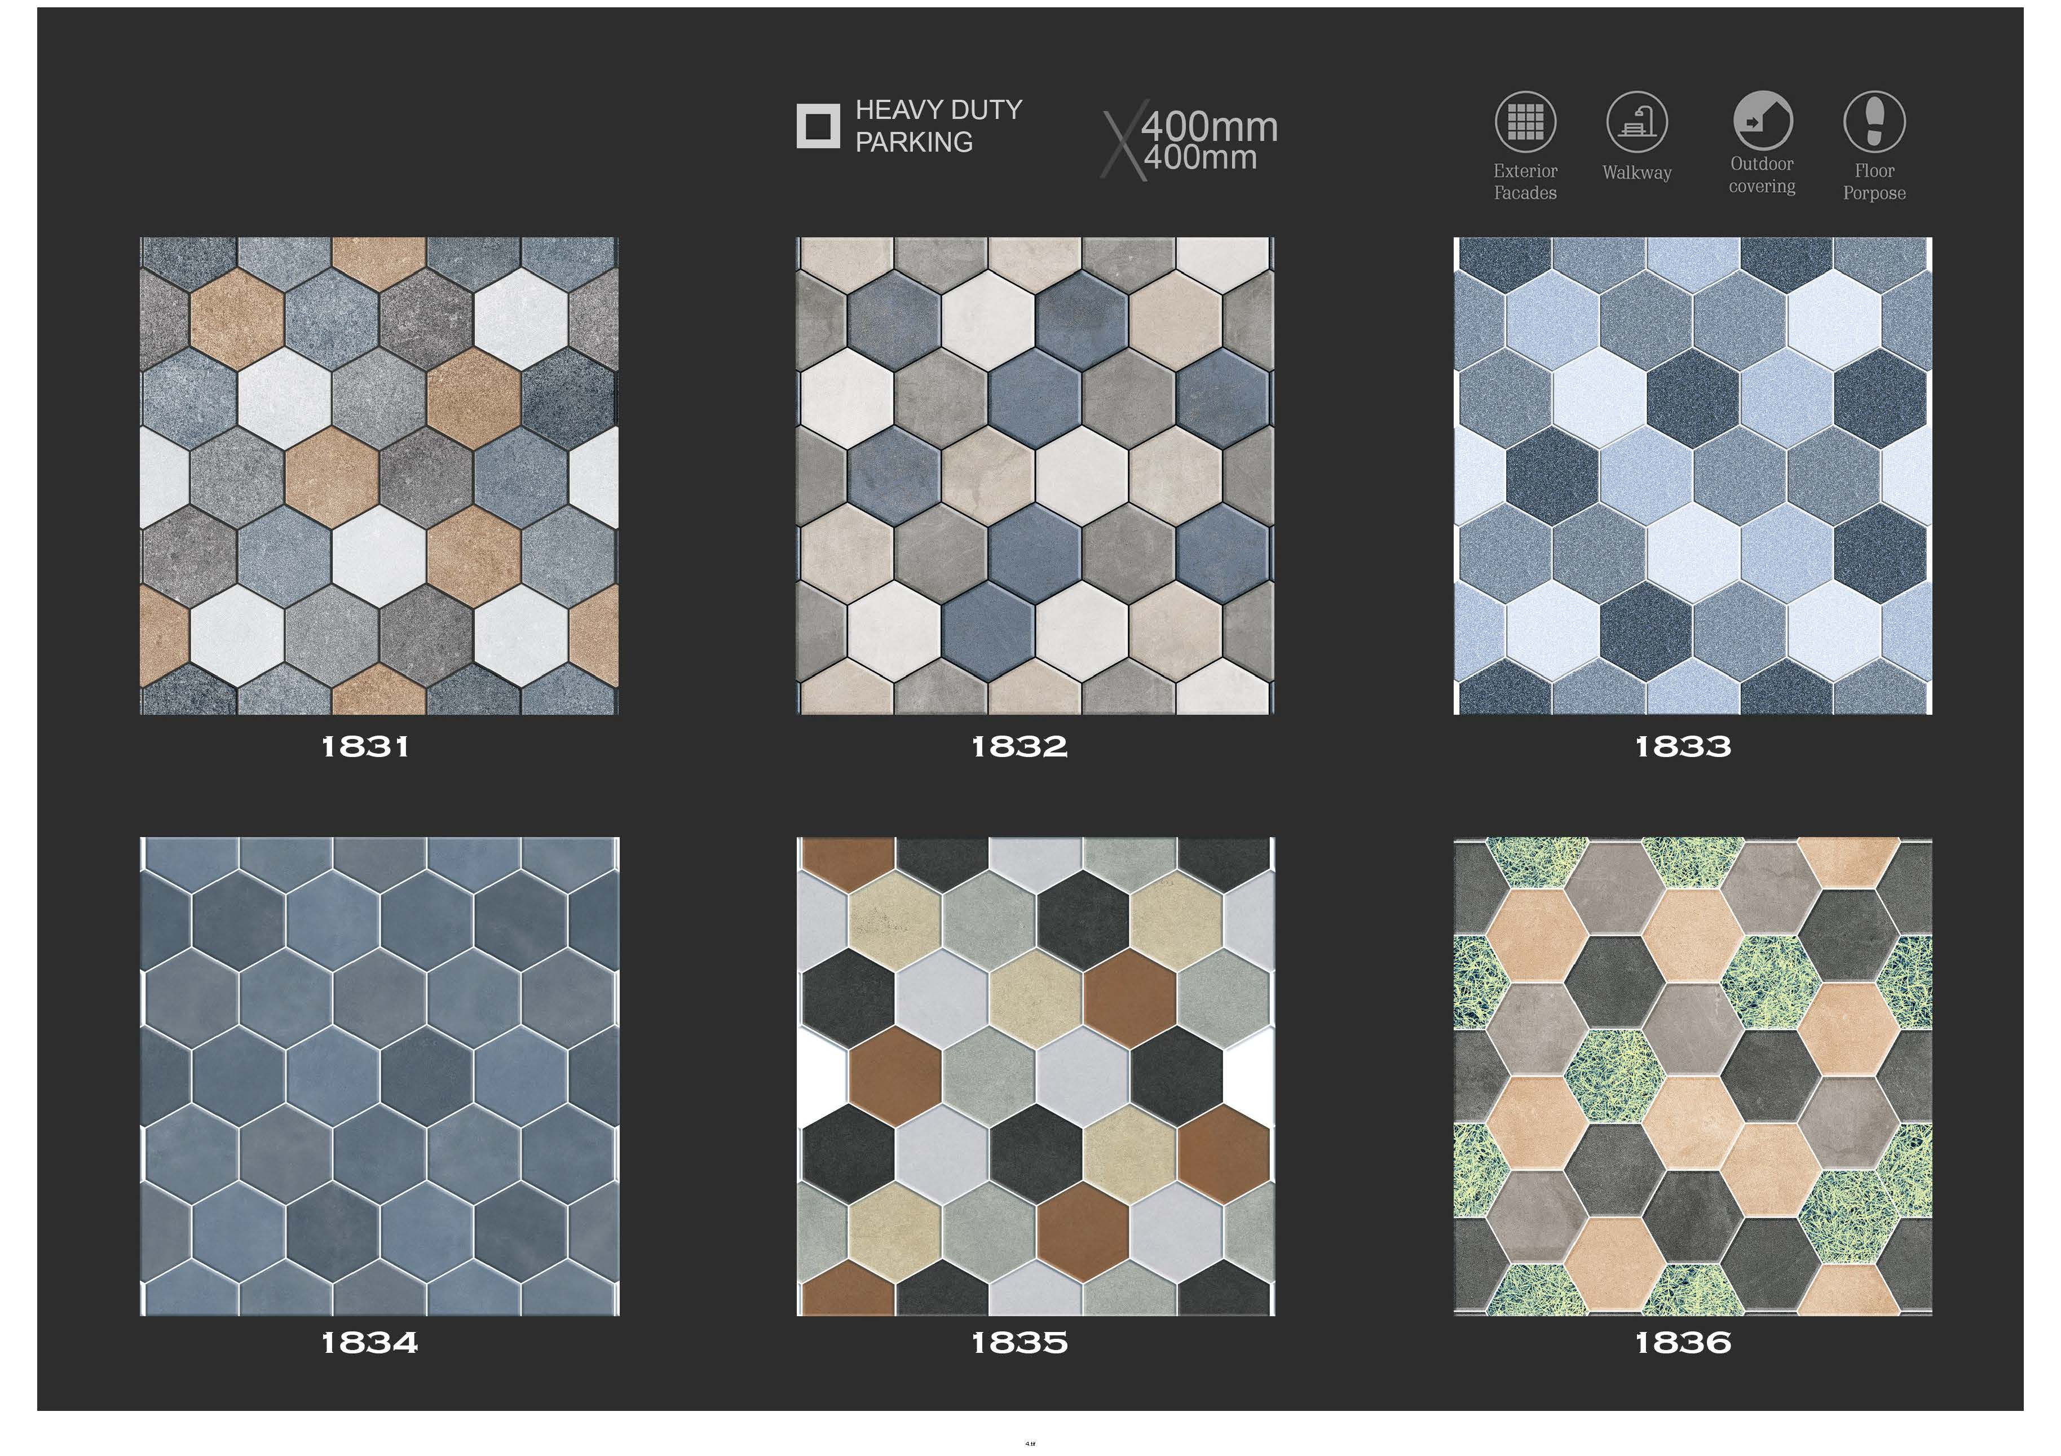Viewport: 2061px width, 1456px height.
Task: Click the "1834" product code label
Action: (x=370, y=1343)
